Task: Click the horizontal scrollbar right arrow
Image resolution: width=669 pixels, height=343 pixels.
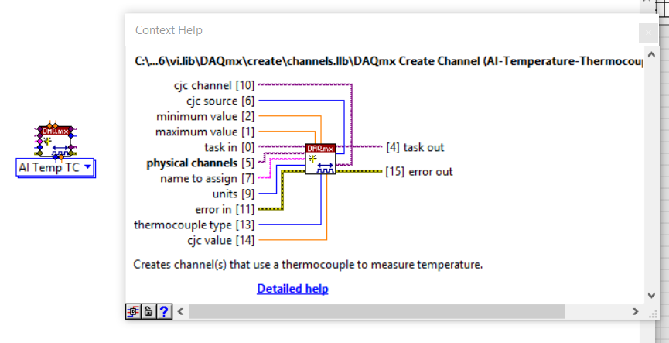Action: (635, 311)
